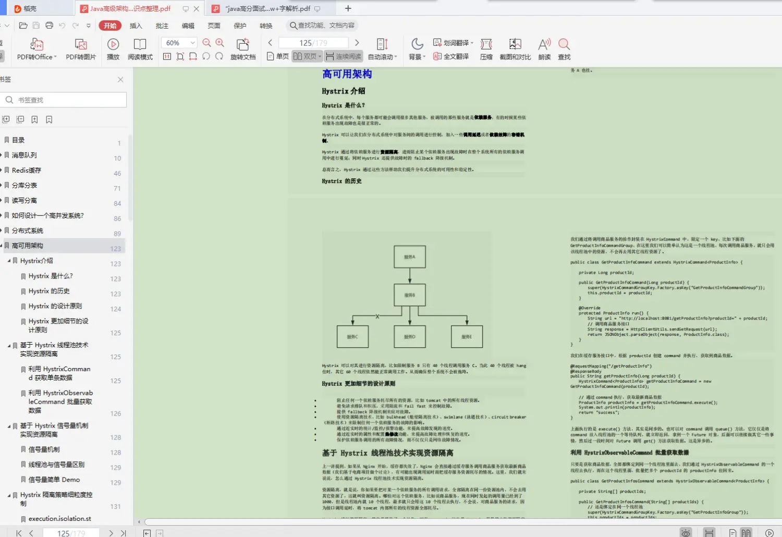Open 截图和对比 screenshot compare tool
Viewport: 782px width, 537px height.
(515, 49)
